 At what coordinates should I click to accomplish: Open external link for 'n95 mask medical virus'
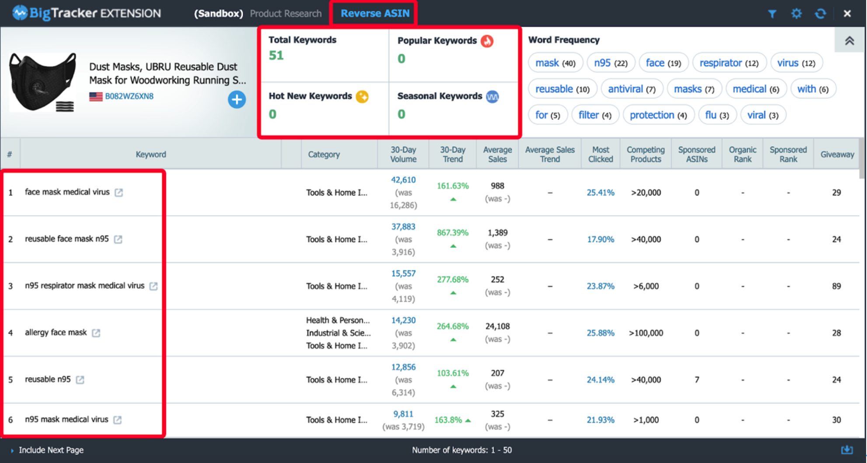(x=118, y=420)
